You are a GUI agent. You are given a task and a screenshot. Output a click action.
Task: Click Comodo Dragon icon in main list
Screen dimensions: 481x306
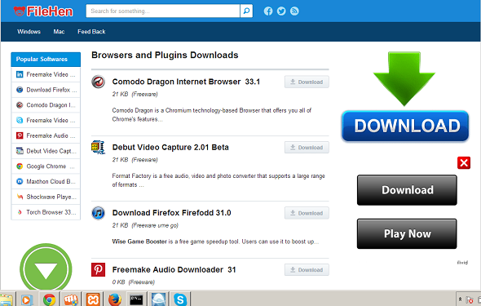pos(98,82)
